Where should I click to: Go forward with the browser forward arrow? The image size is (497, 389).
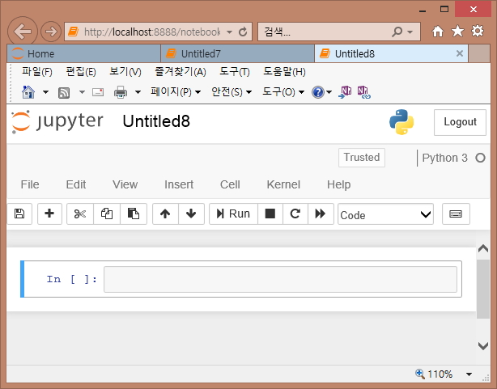[51, 32]
